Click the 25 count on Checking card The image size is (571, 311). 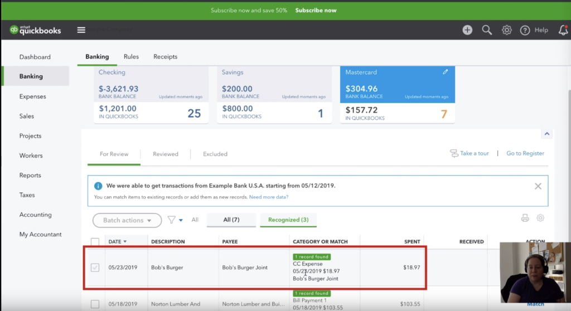point(194,114)
